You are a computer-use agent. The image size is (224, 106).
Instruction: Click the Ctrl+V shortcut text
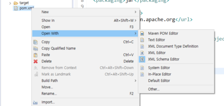pyautogui.click(x=128, y=55)
